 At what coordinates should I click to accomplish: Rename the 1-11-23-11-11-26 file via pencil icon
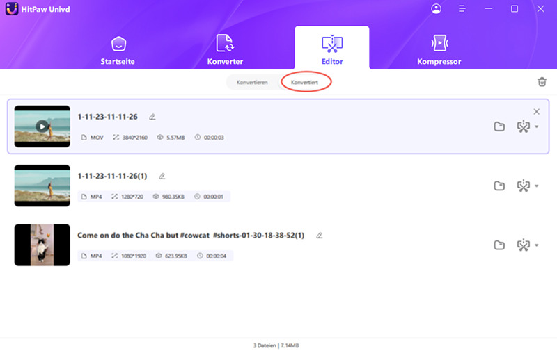[x=152, y=117]
